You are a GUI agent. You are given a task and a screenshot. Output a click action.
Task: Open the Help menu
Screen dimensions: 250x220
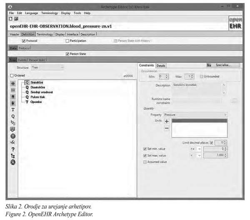(87, 13)
